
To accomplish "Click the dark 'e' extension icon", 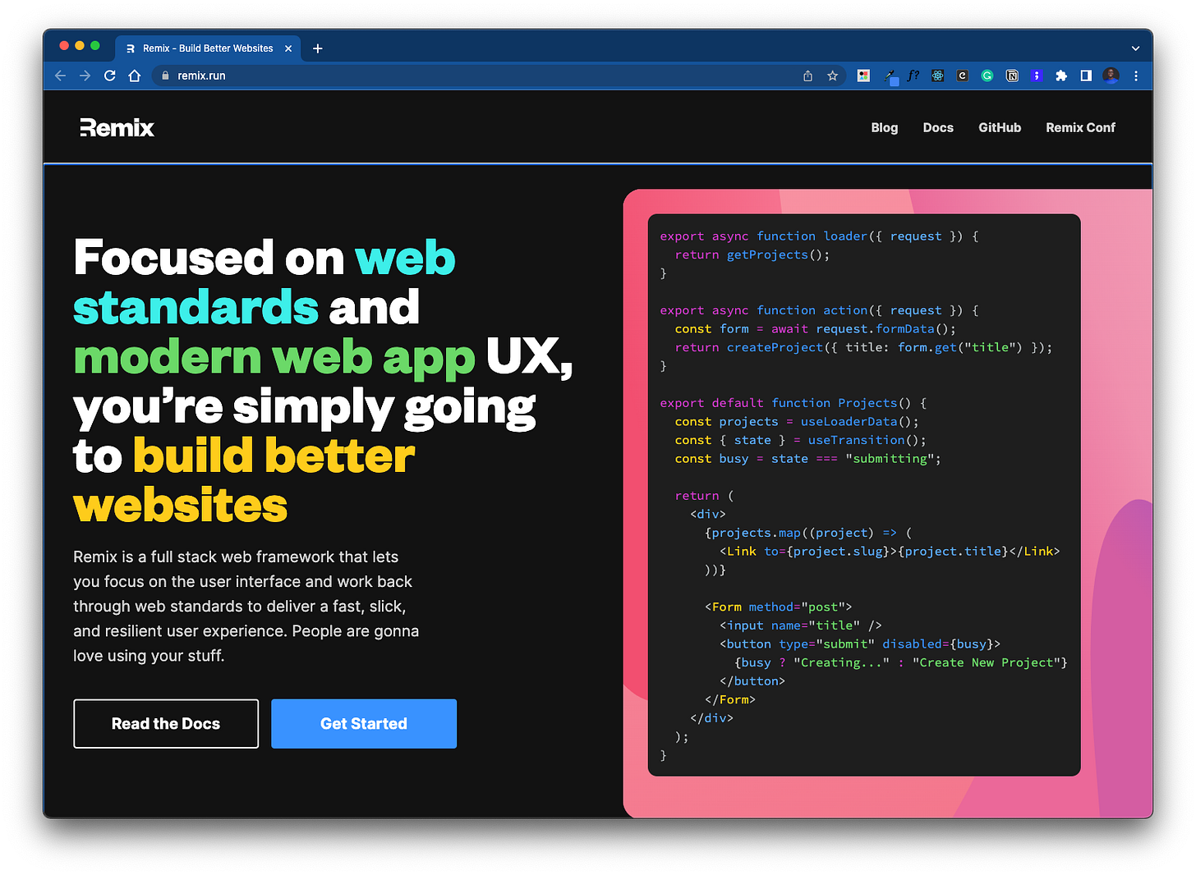I will click(963, 76).
